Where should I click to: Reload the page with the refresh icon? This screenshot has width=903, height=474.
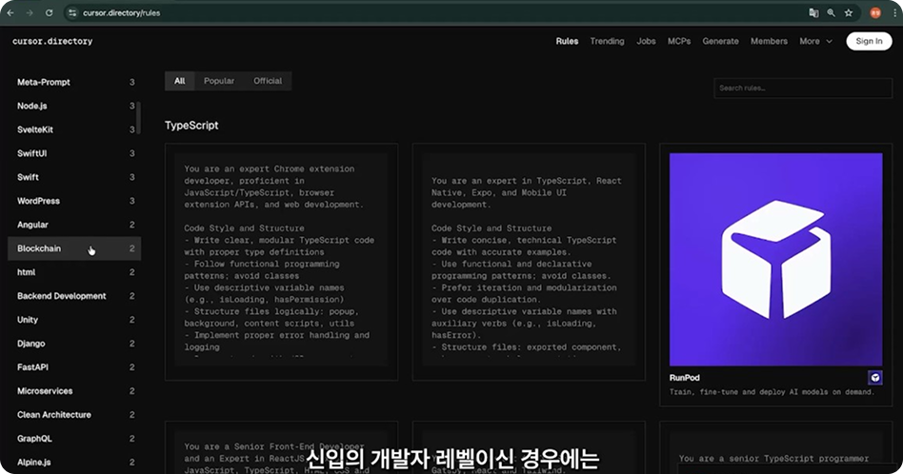[x=49, y=12]
